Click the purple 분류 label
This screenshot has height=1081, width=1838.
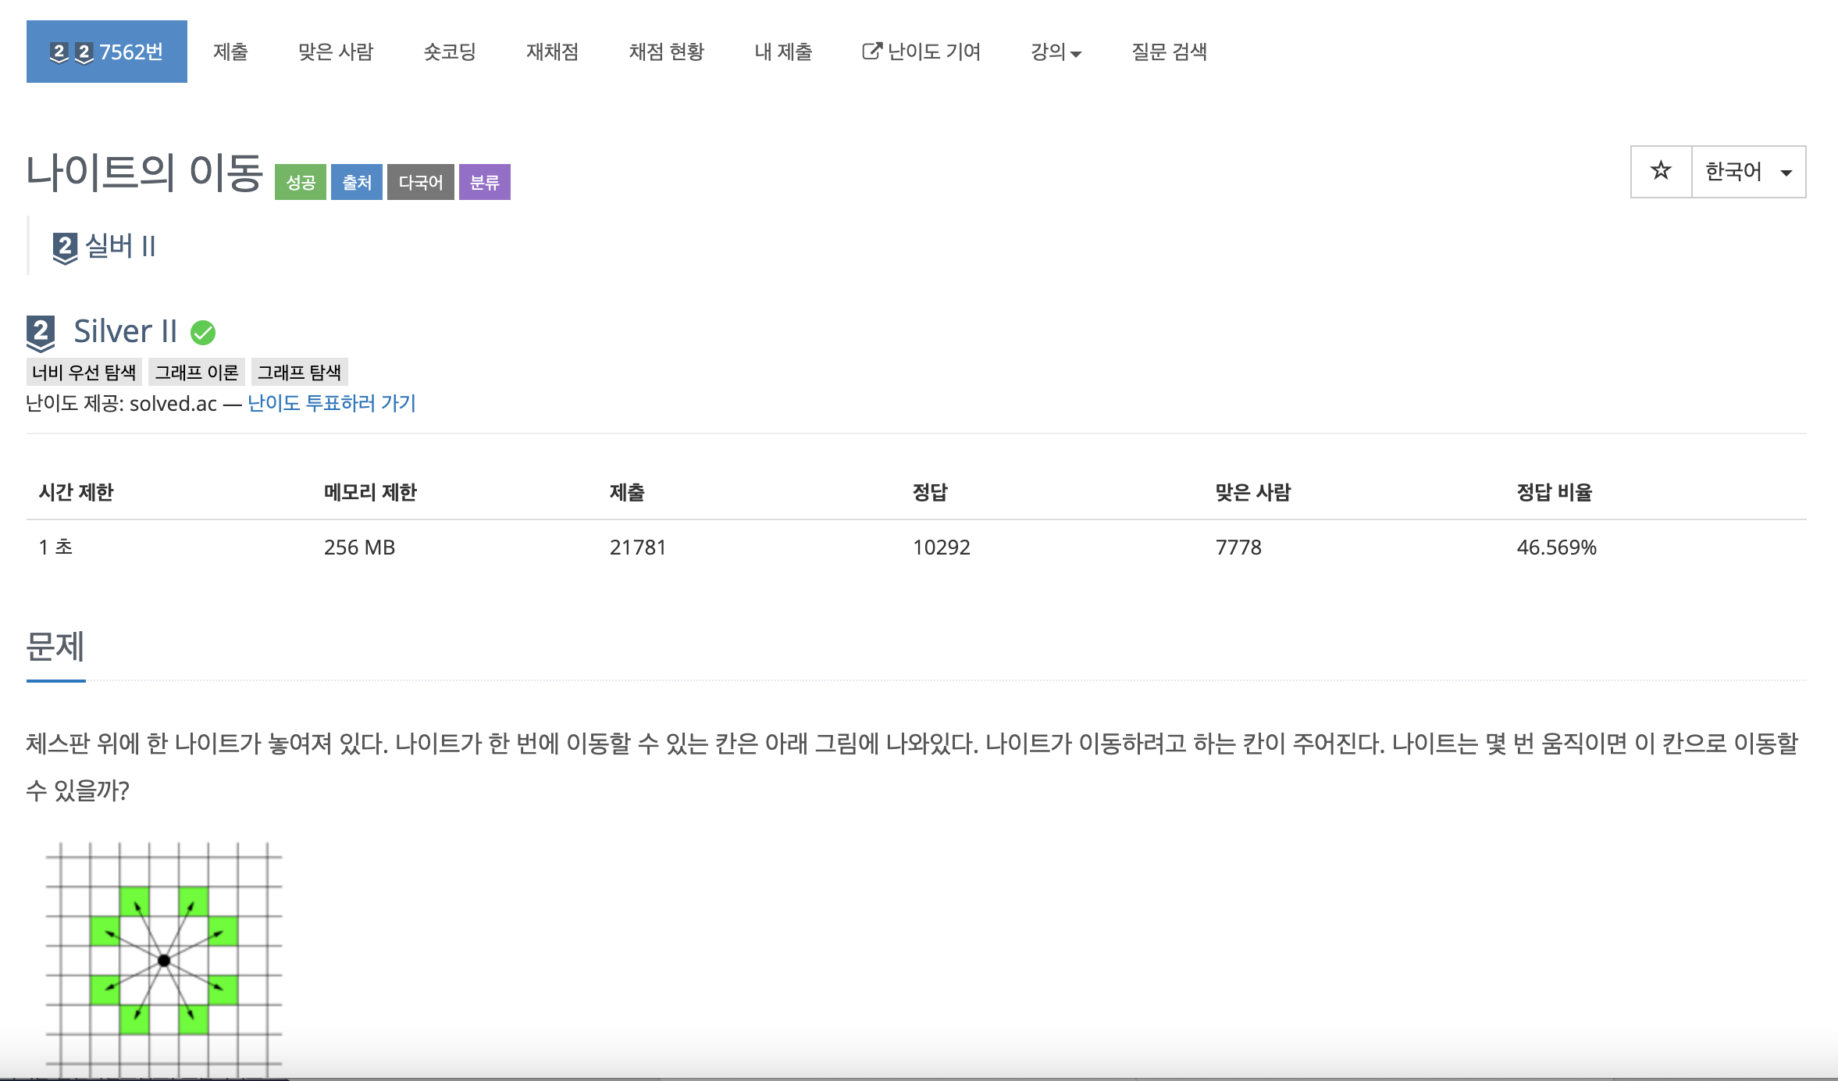(484, 182)
